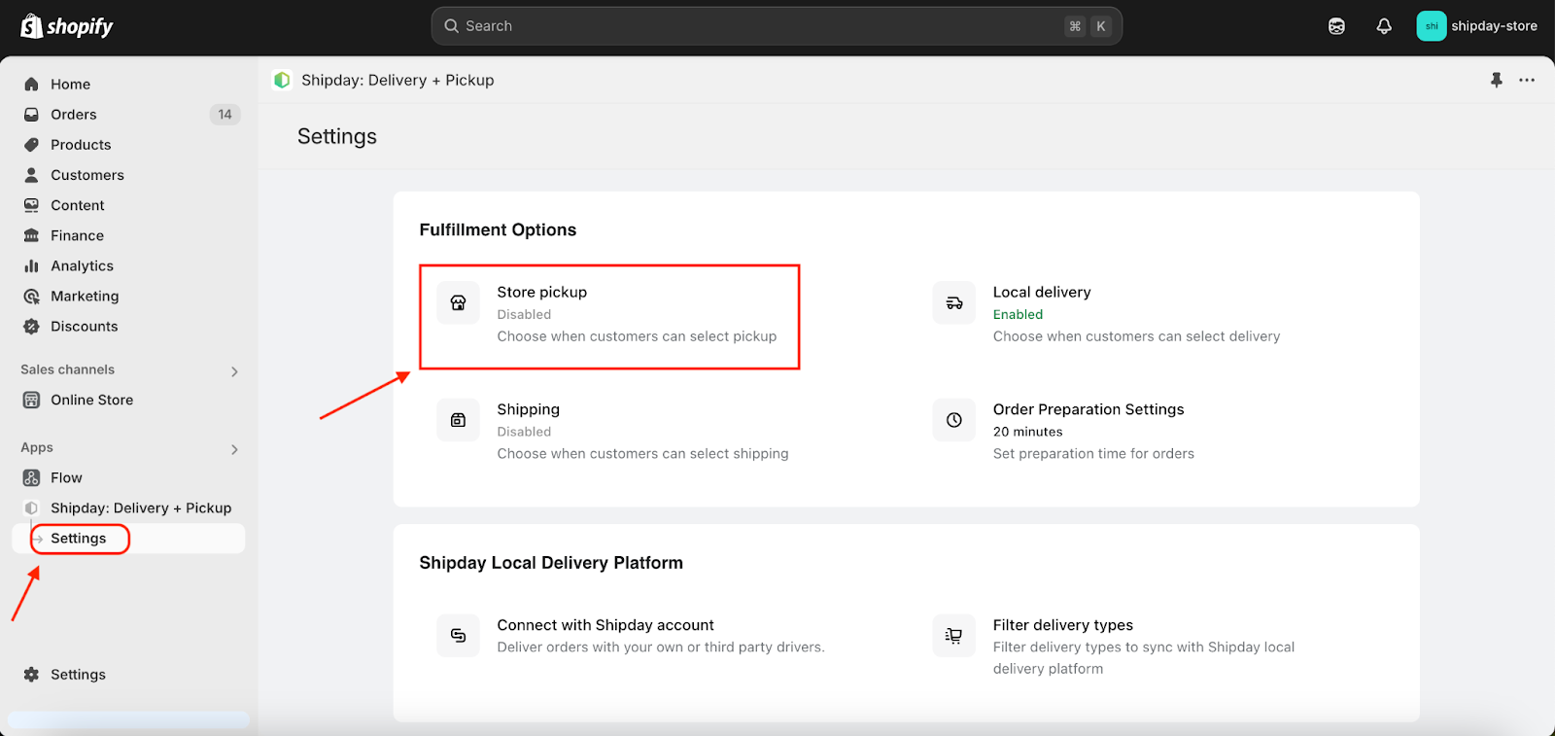1555x736 pixels.
Task: Open the Shipping fulfillment option
Action: coord(613,431)
